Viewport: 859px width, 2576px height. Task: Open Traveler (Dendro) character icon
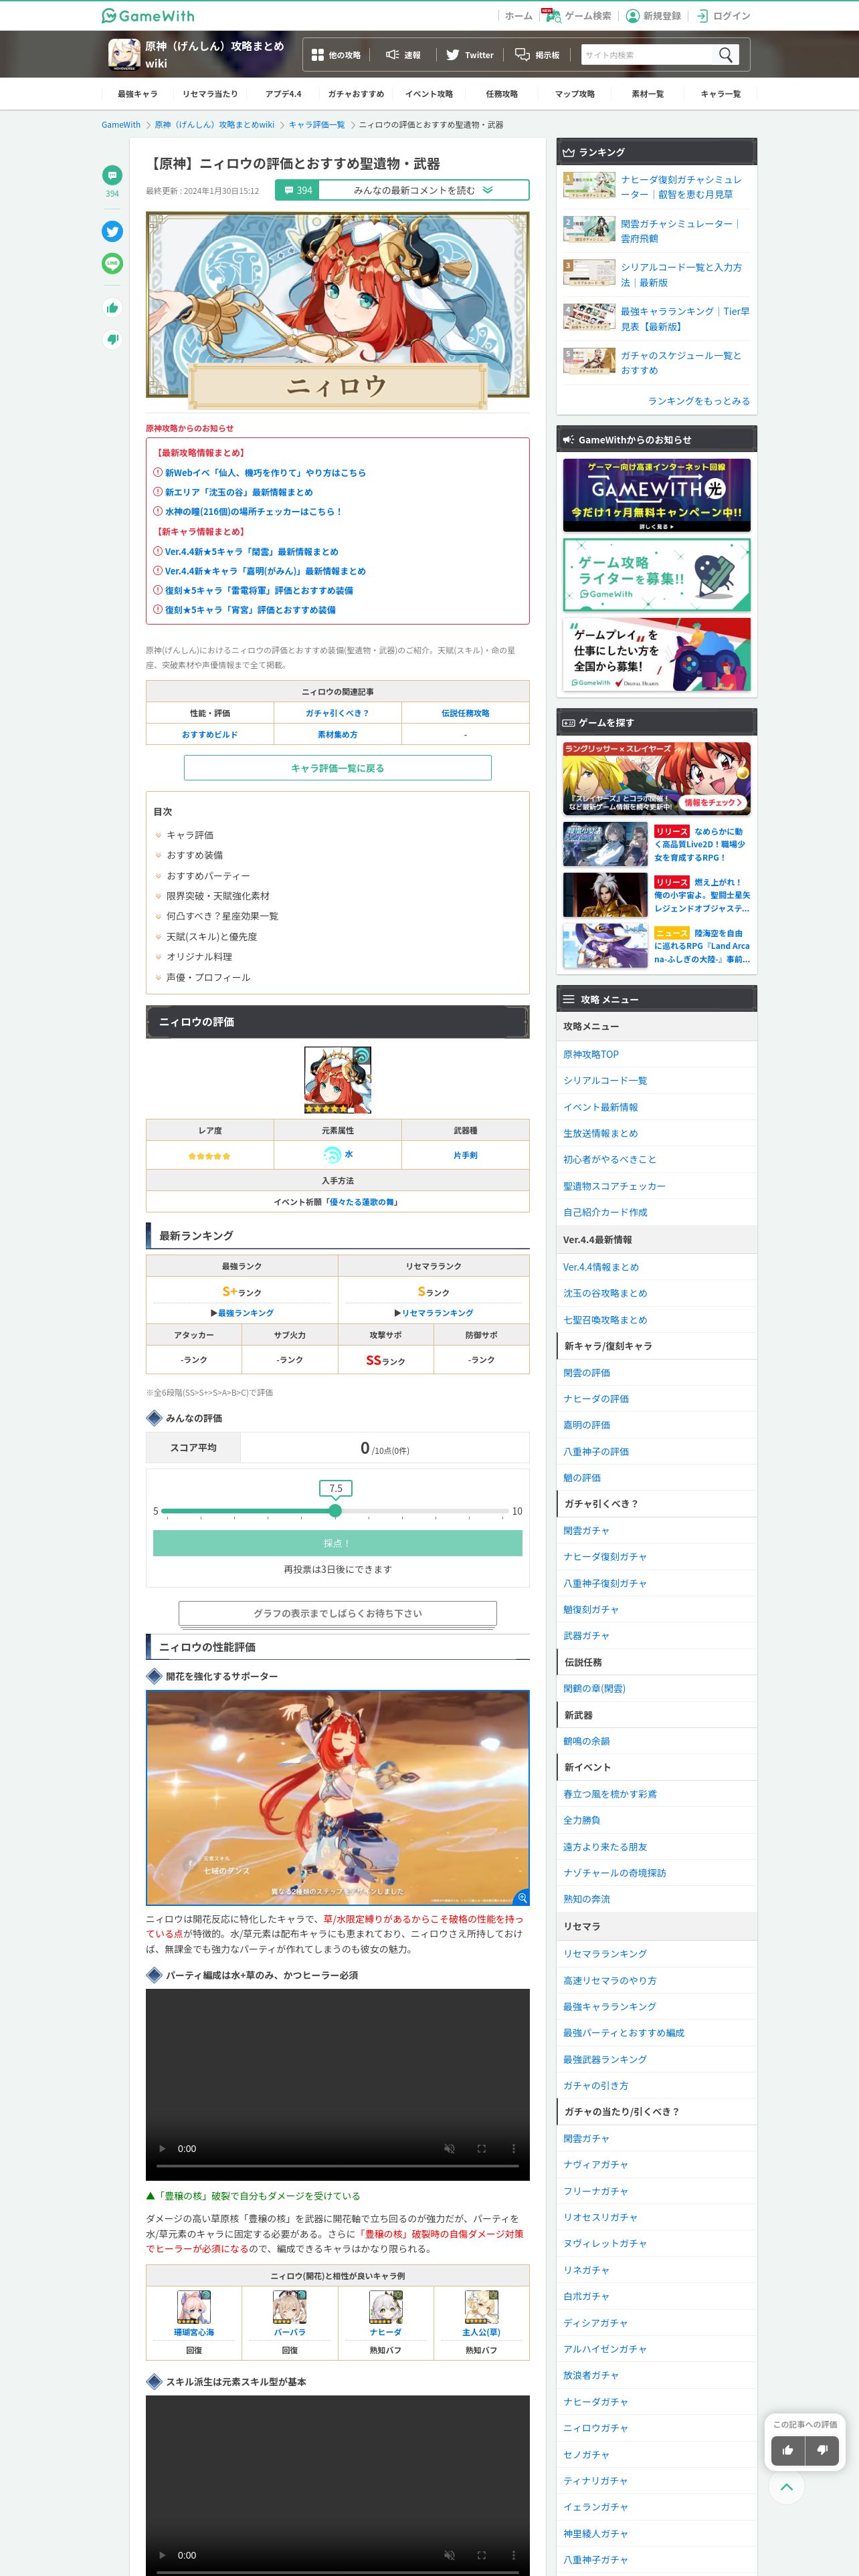[481, 2307]
